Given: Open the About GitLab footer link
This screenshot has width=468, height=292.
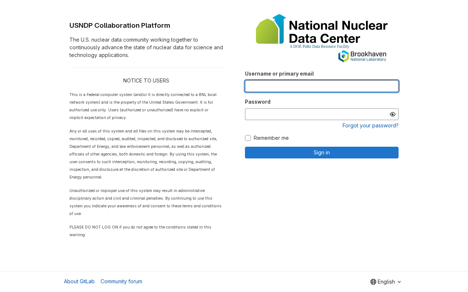Looking at the screenshot, I should click(x=79, y=281).
